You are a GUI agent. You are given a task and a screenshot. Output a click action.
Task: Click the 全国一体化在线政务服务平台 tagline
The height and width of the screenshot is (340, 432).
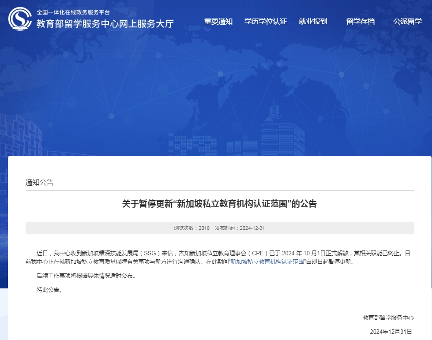[x=73, y=12]
